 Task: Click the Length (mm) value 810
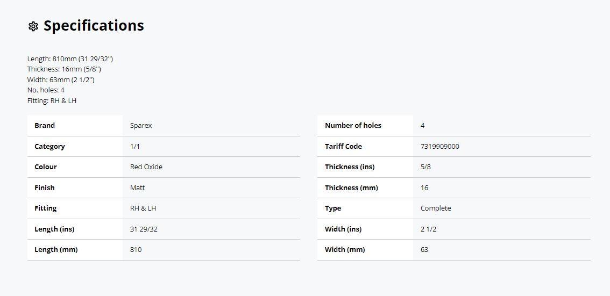pos(136,250)
